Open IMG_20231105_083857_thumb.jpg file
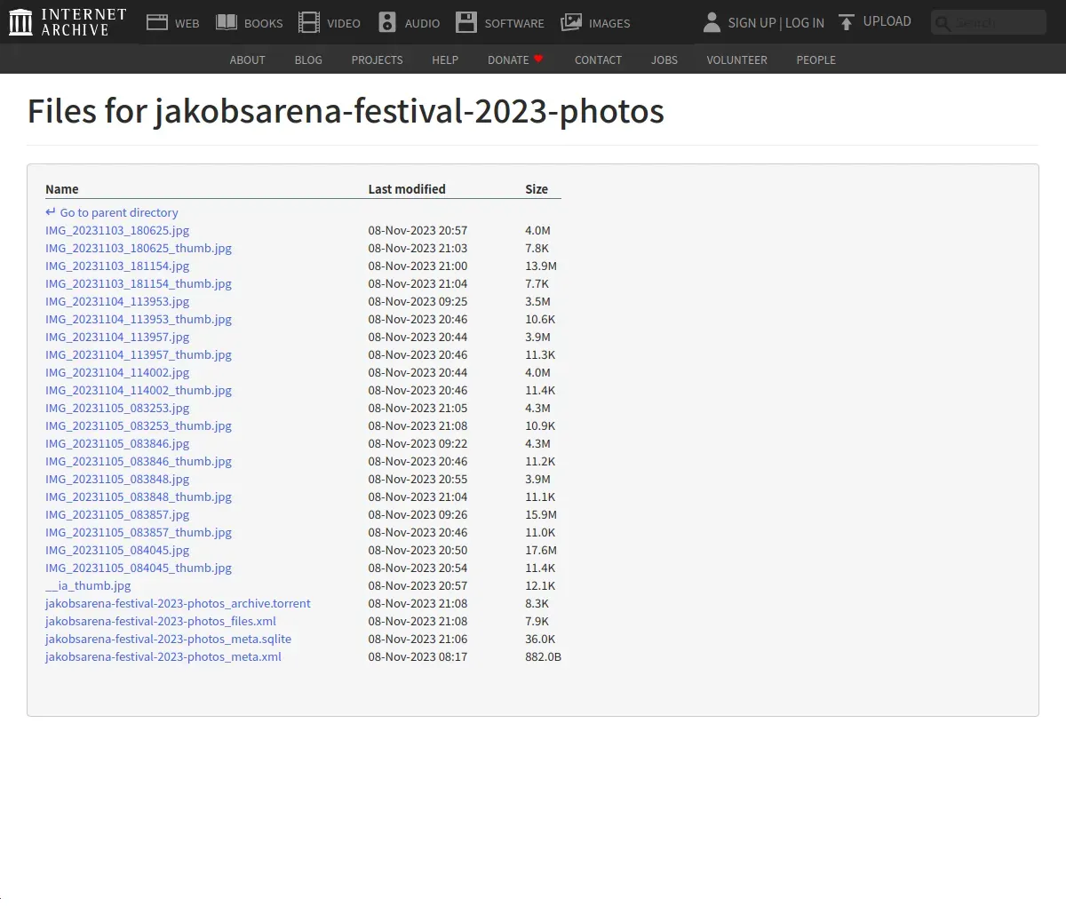1066x906 pixels. coord(139,532)
